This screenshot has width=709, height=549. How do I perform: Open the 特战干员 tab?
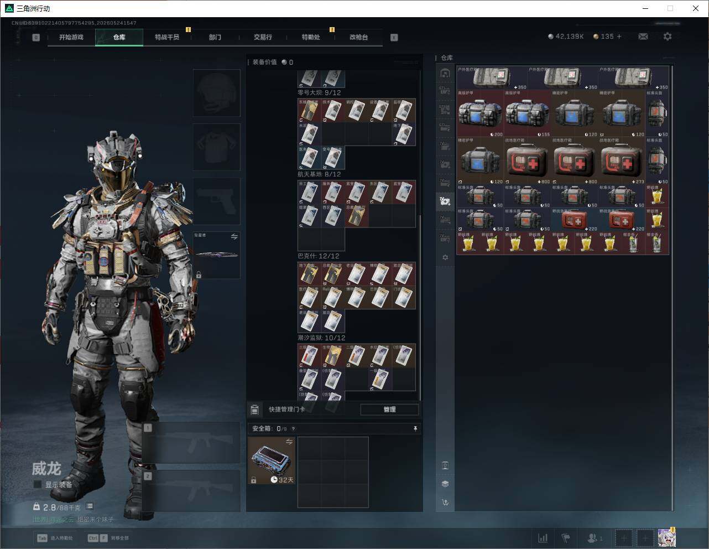pos(167,37)
